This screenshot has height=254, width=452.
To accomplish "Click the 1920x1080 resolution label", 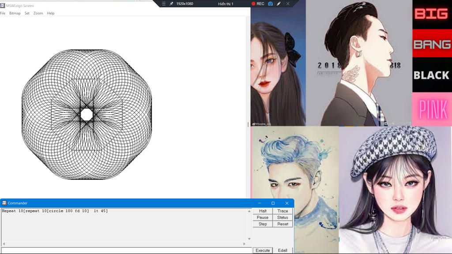I will [185, 4].
